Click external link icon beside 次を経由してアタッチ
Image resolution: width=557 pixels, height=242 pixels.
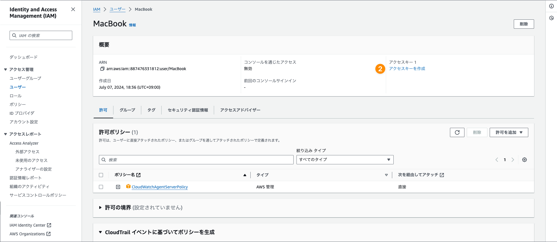[x=442, y=175]
